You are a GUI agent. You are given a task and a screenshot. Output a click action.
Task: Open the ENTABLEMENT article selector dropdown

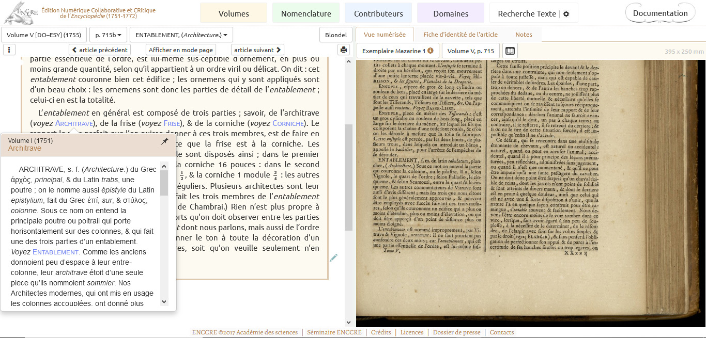181,35
